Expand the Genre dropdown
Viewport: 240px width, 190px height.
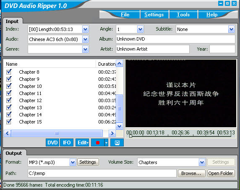pos(85,49)
